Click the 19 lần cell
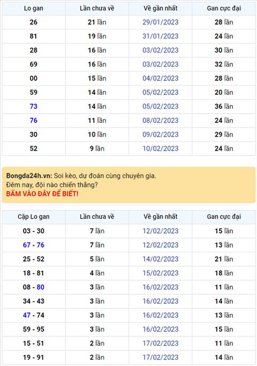The image size is (257, 366). (x=97, y=36)
